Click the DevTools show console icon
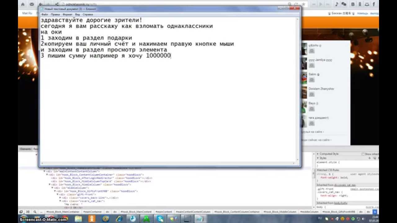 click(27, 212)
